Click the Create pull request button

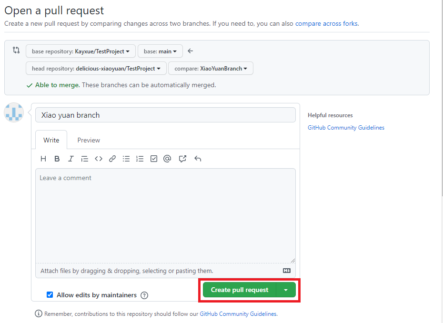(240, 290)
